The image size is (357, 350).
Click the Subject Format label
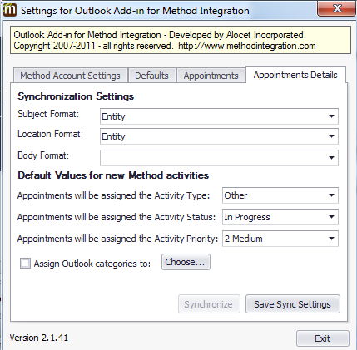pyautogui.click(x=48, y=114)
